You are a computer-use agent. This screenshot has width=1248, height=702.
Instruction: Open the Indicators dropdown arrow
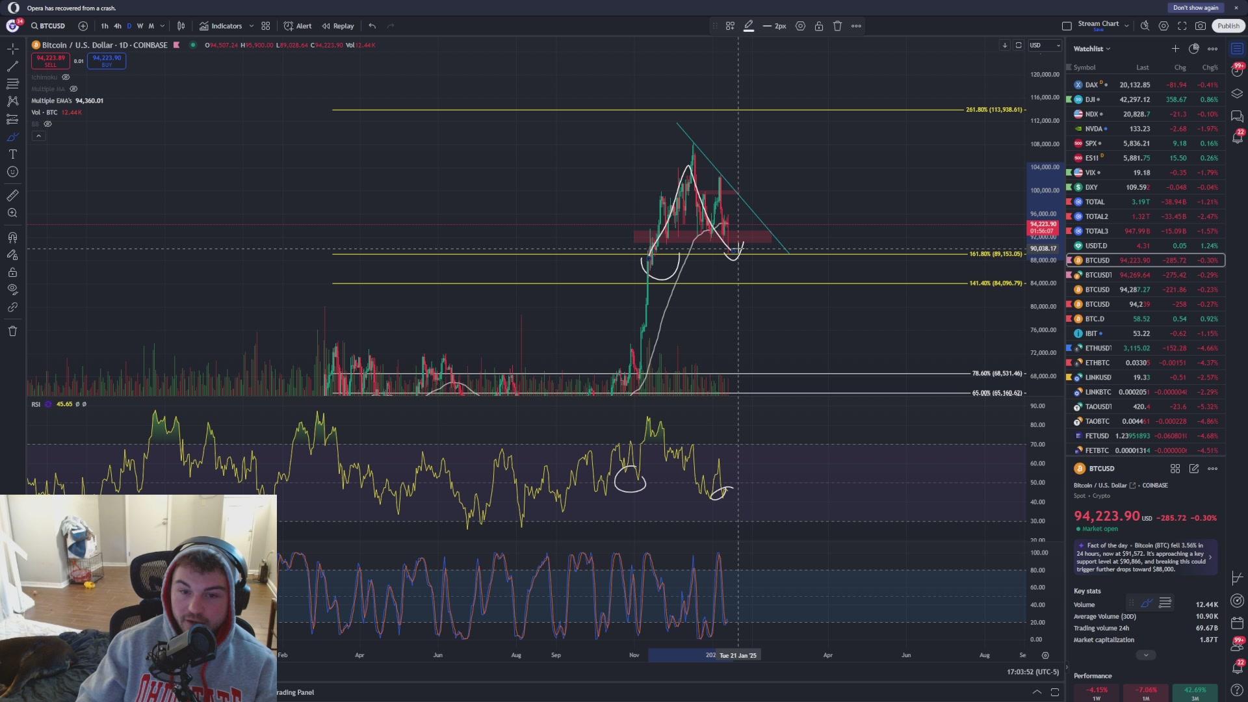click(x=252, y=26)
